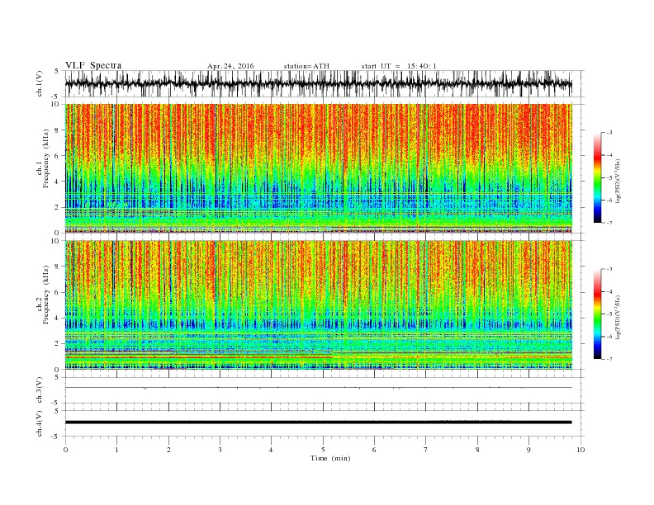Click inside the ch.2 spectrogram panel
The width and height of the screenshot is (654, 505).
click(x=319, y=304)
